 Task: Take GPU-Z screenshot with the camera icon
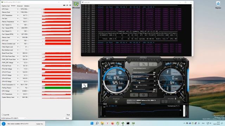point(64,5)
